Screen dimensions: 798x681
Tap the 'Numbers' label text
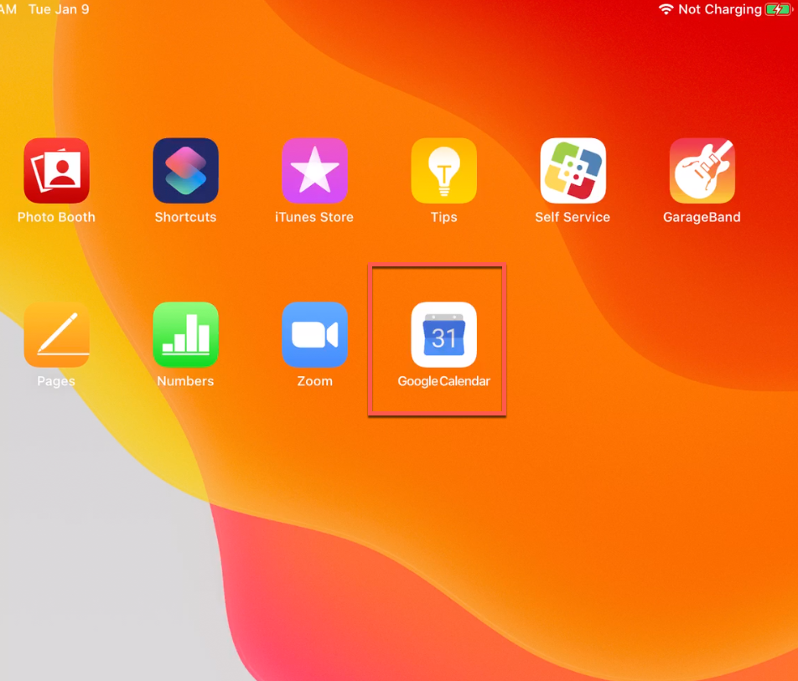pos(185,381)
